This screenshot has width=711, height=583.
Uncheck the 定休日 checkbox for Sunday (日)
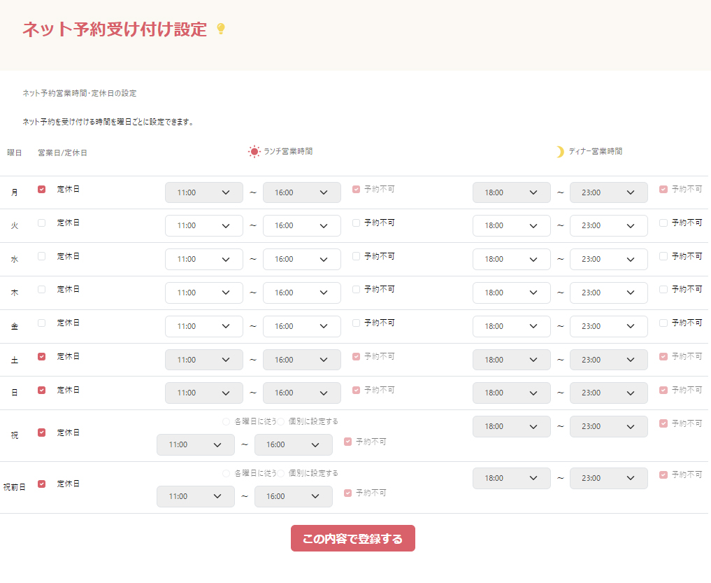coord(41,390)
